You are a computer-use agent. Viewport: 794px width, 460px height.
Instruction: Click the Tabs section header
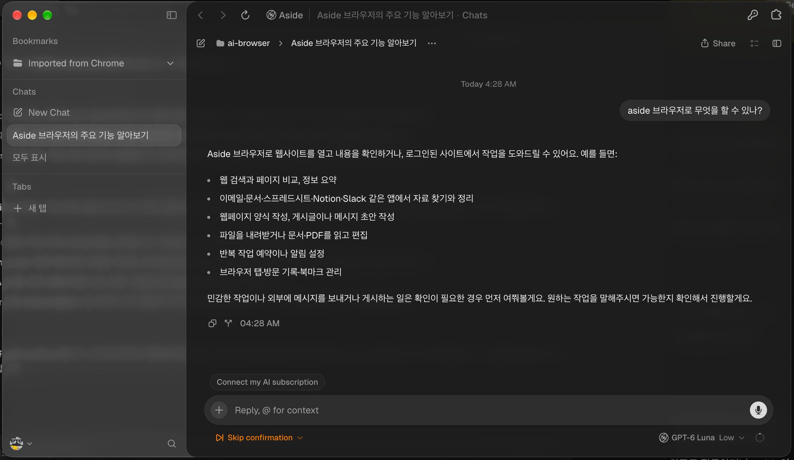pyautogui.click(x=21, y=187)
